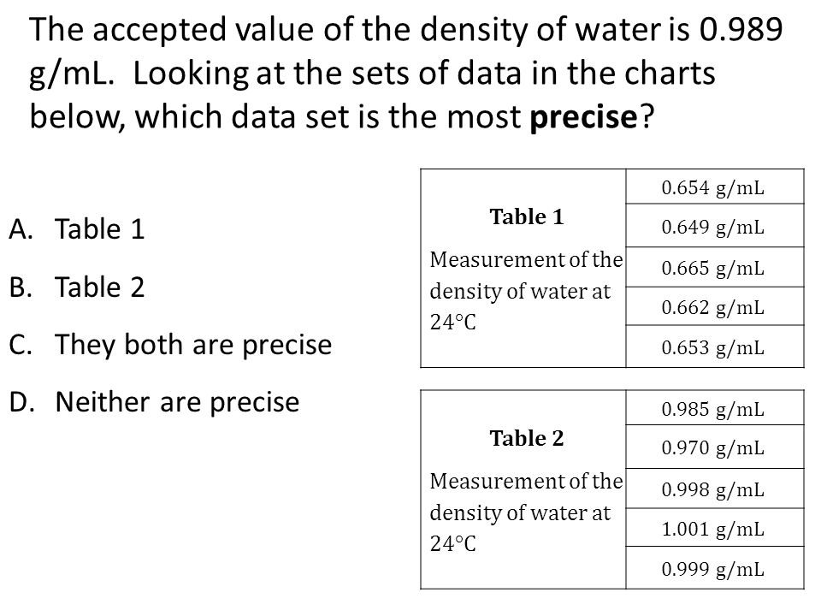Viewport: 821px width, 616px height.
Task: Select the 0.970 g/mL cell
Action: pyautogui.click(x=715, y=447)
